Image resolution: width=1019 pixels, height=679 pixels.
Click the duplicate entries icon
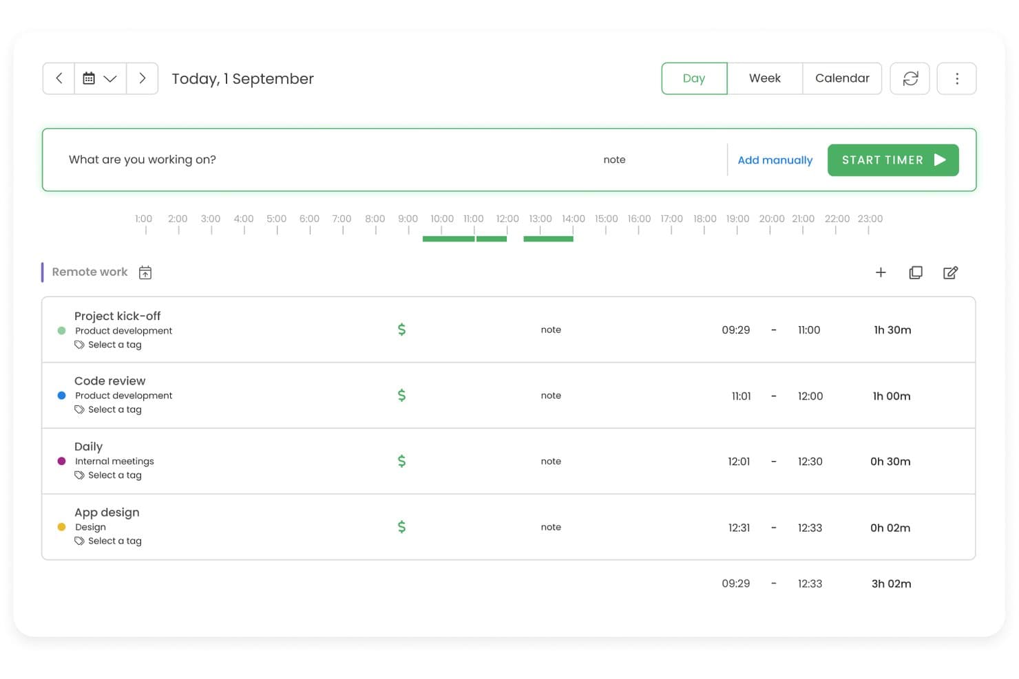pos(916,272)
